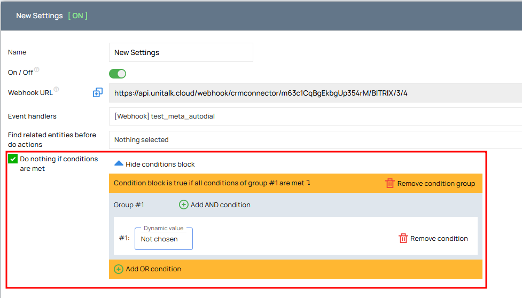Screen dimensions: 522x298
Task: Click the Webhook URL text field
Action: pyautogui.click(x=315, y=93)
